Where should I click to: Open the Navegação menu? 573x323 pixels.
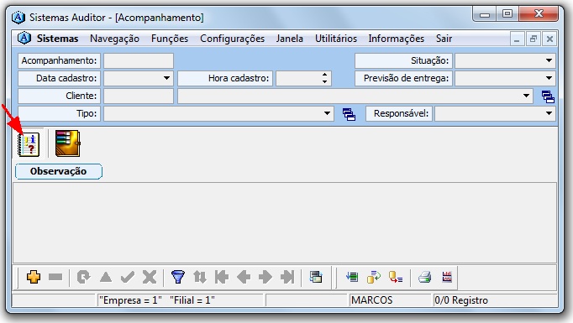[x=115, y=39]
